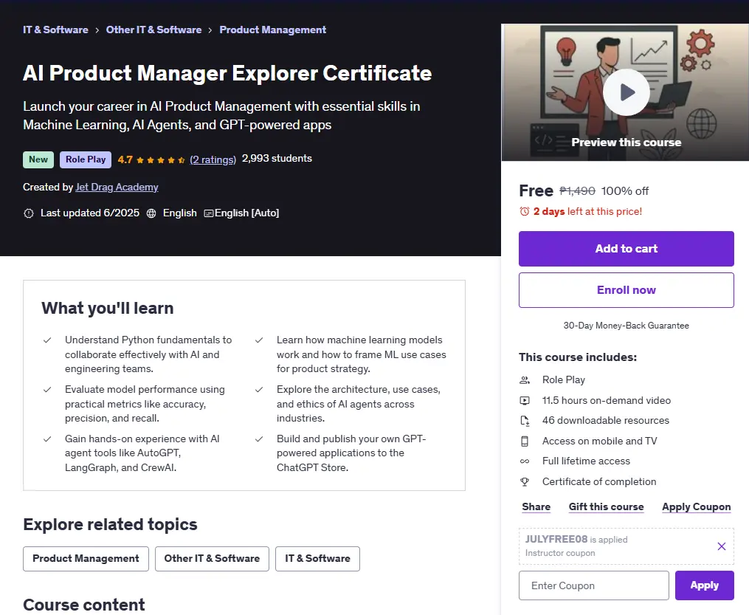The width and height of the screenshot is (749, 615).
Task: Click the alarm clock icon beside days left
Action: coord(525,211)
